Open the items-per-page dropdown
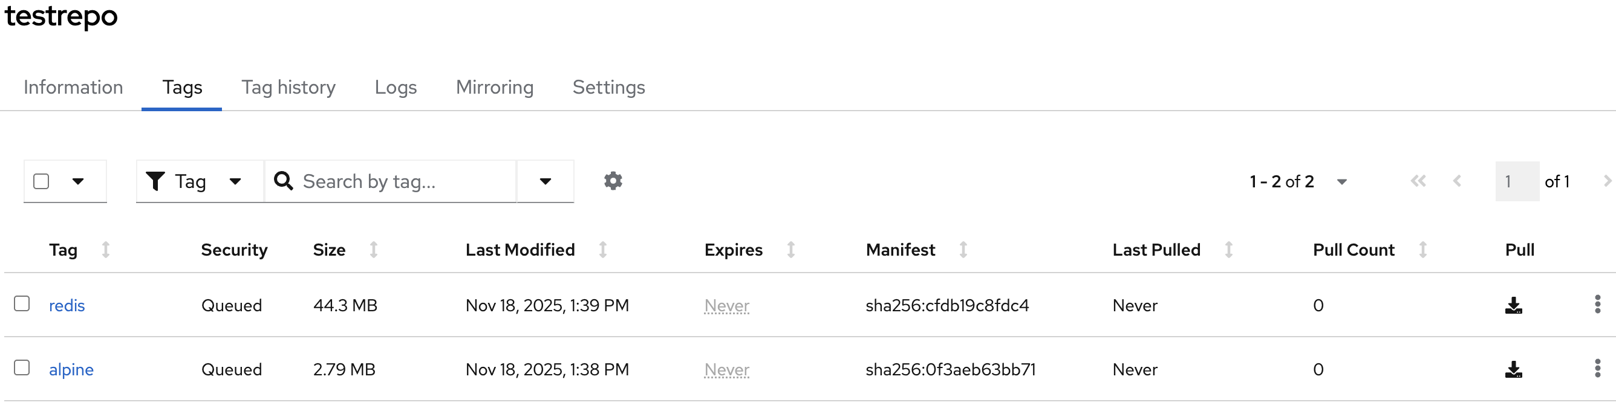 coord(1341,182)
